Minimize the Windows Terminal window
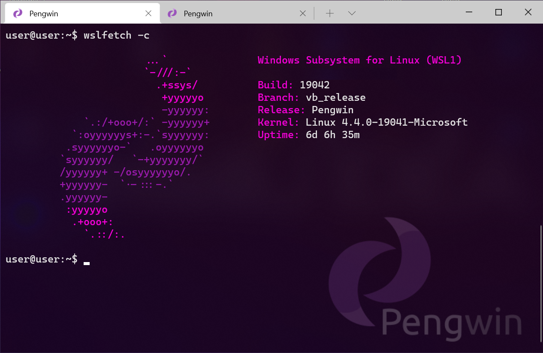The image size is (543, 353). (x=469, y=12)
